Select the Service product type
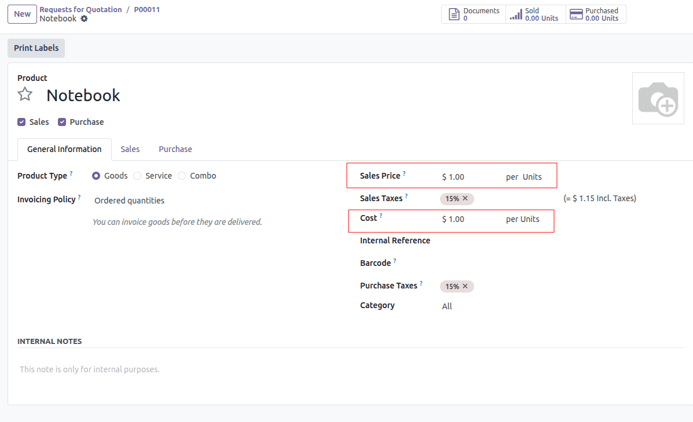The height and width of the screenshot is (422, 693). [137, 176]
